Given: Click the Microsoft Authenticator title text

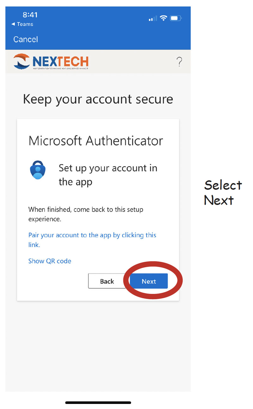Looking at the screenshot, I should click(x=96, y=141).
